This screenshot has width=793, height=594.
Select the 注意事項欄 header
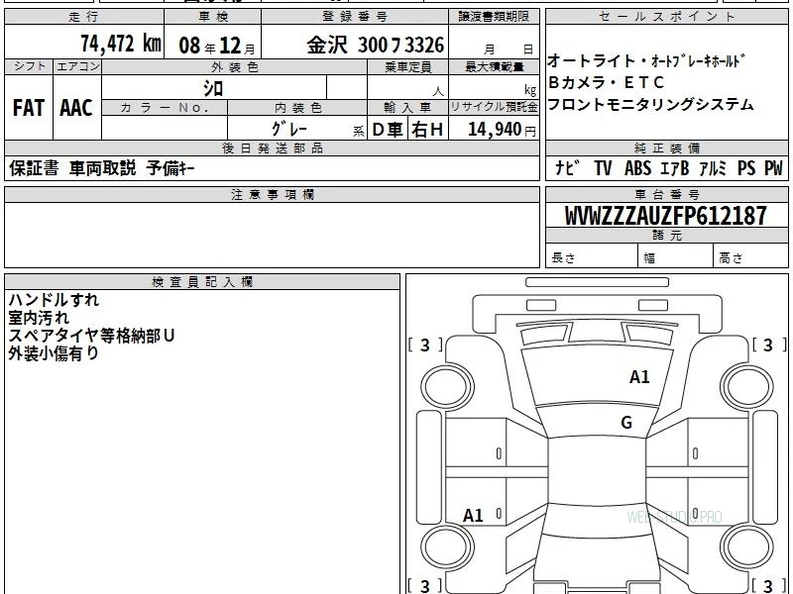272,195
